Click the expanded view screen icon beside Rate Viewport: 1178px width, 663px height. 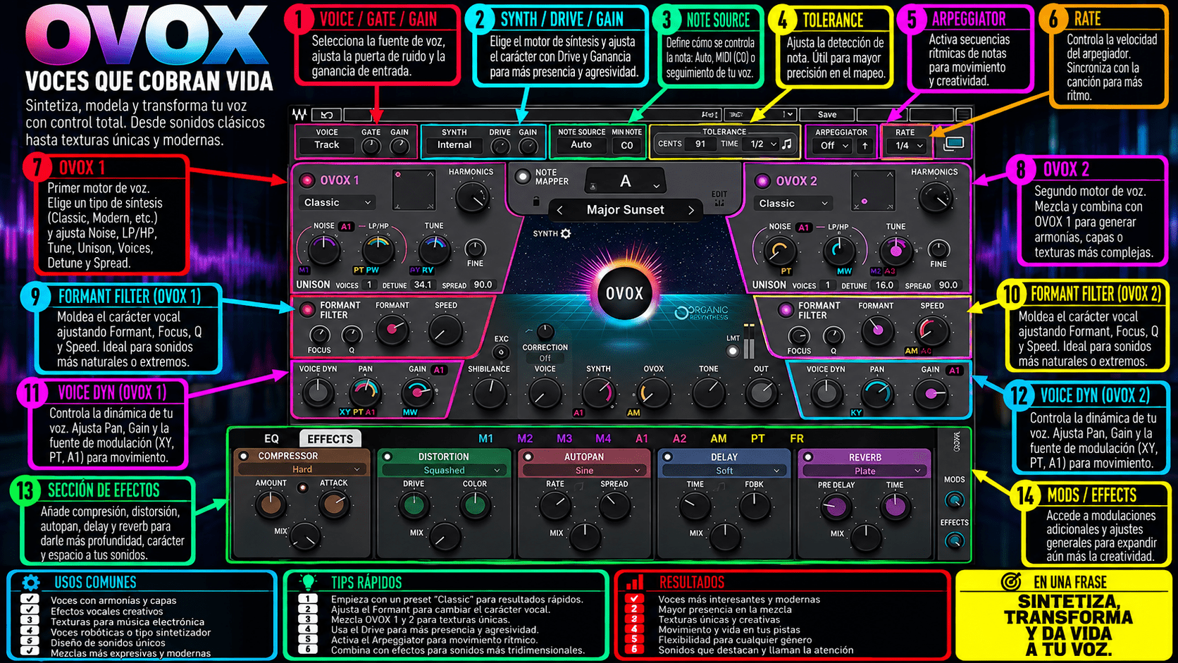953,144
